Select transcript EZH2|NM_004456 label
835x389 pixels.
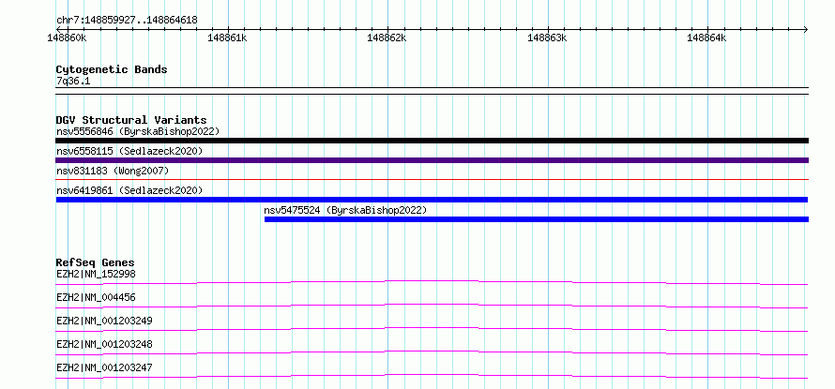[96, 298]
